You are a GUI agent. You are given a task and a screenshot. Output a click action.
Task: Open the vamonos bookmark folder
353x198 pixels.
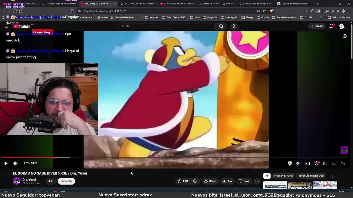152,17
